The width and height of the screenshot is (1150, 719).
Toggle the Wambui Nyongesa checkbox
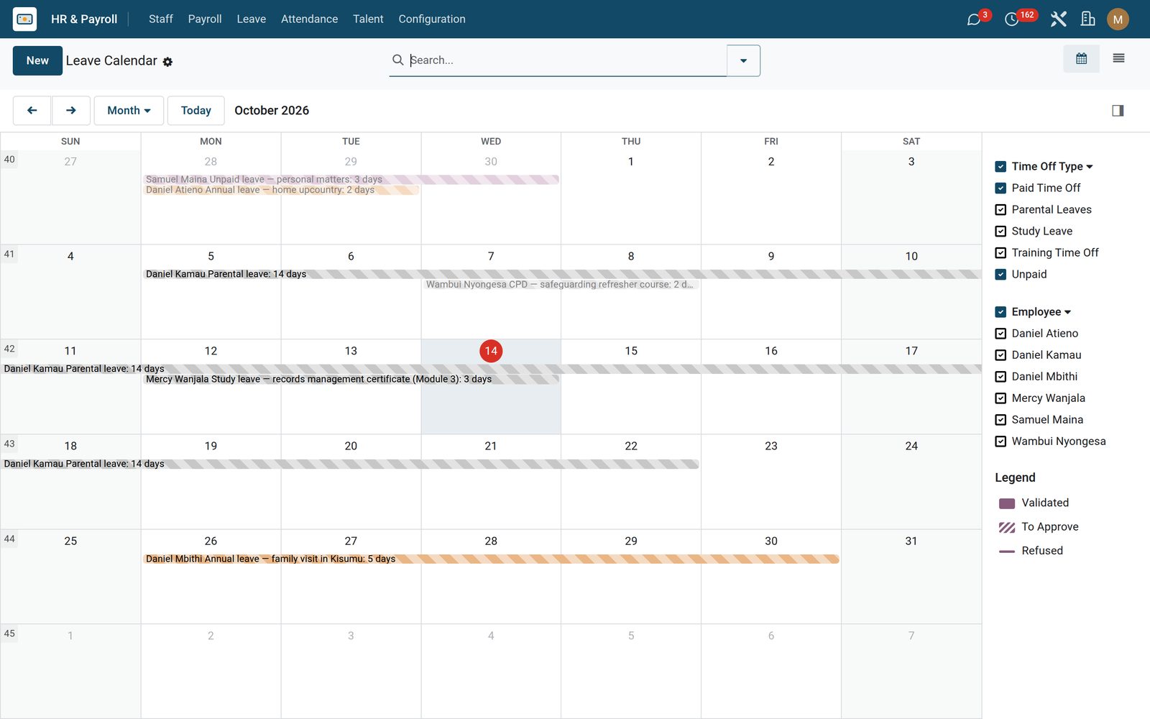coord(1000,441)
